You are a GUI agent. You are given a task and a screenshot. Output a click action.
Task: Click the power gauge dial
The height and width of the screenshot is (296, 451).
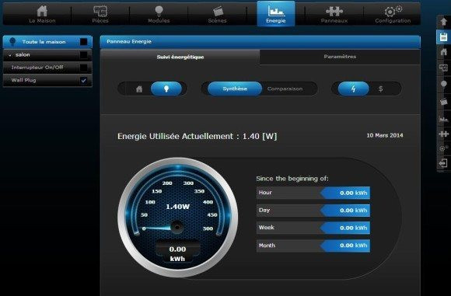click(178, 218)
